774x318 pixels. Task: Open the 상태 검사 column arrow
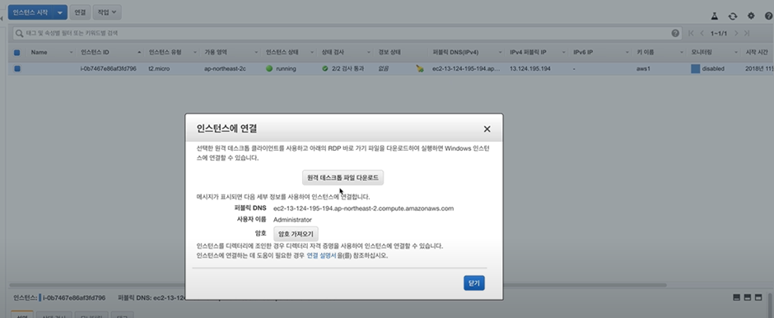[369, 53]
